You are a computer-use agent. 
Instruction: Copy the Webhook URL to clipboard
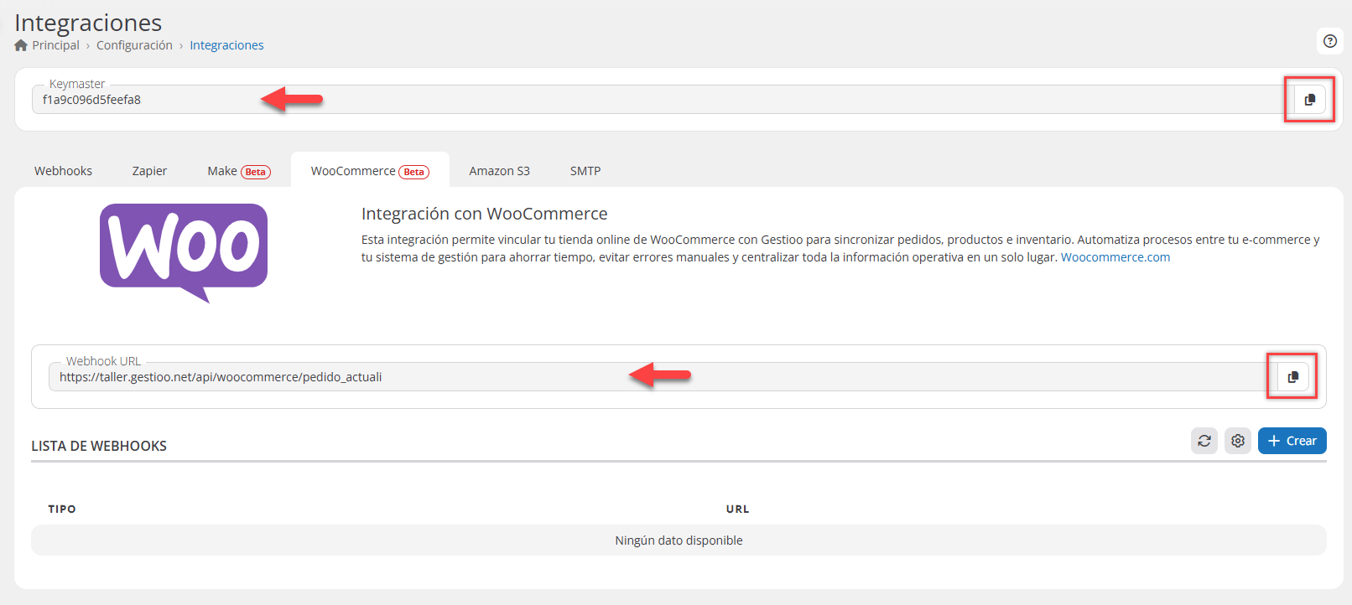(x=1292, y=377)
